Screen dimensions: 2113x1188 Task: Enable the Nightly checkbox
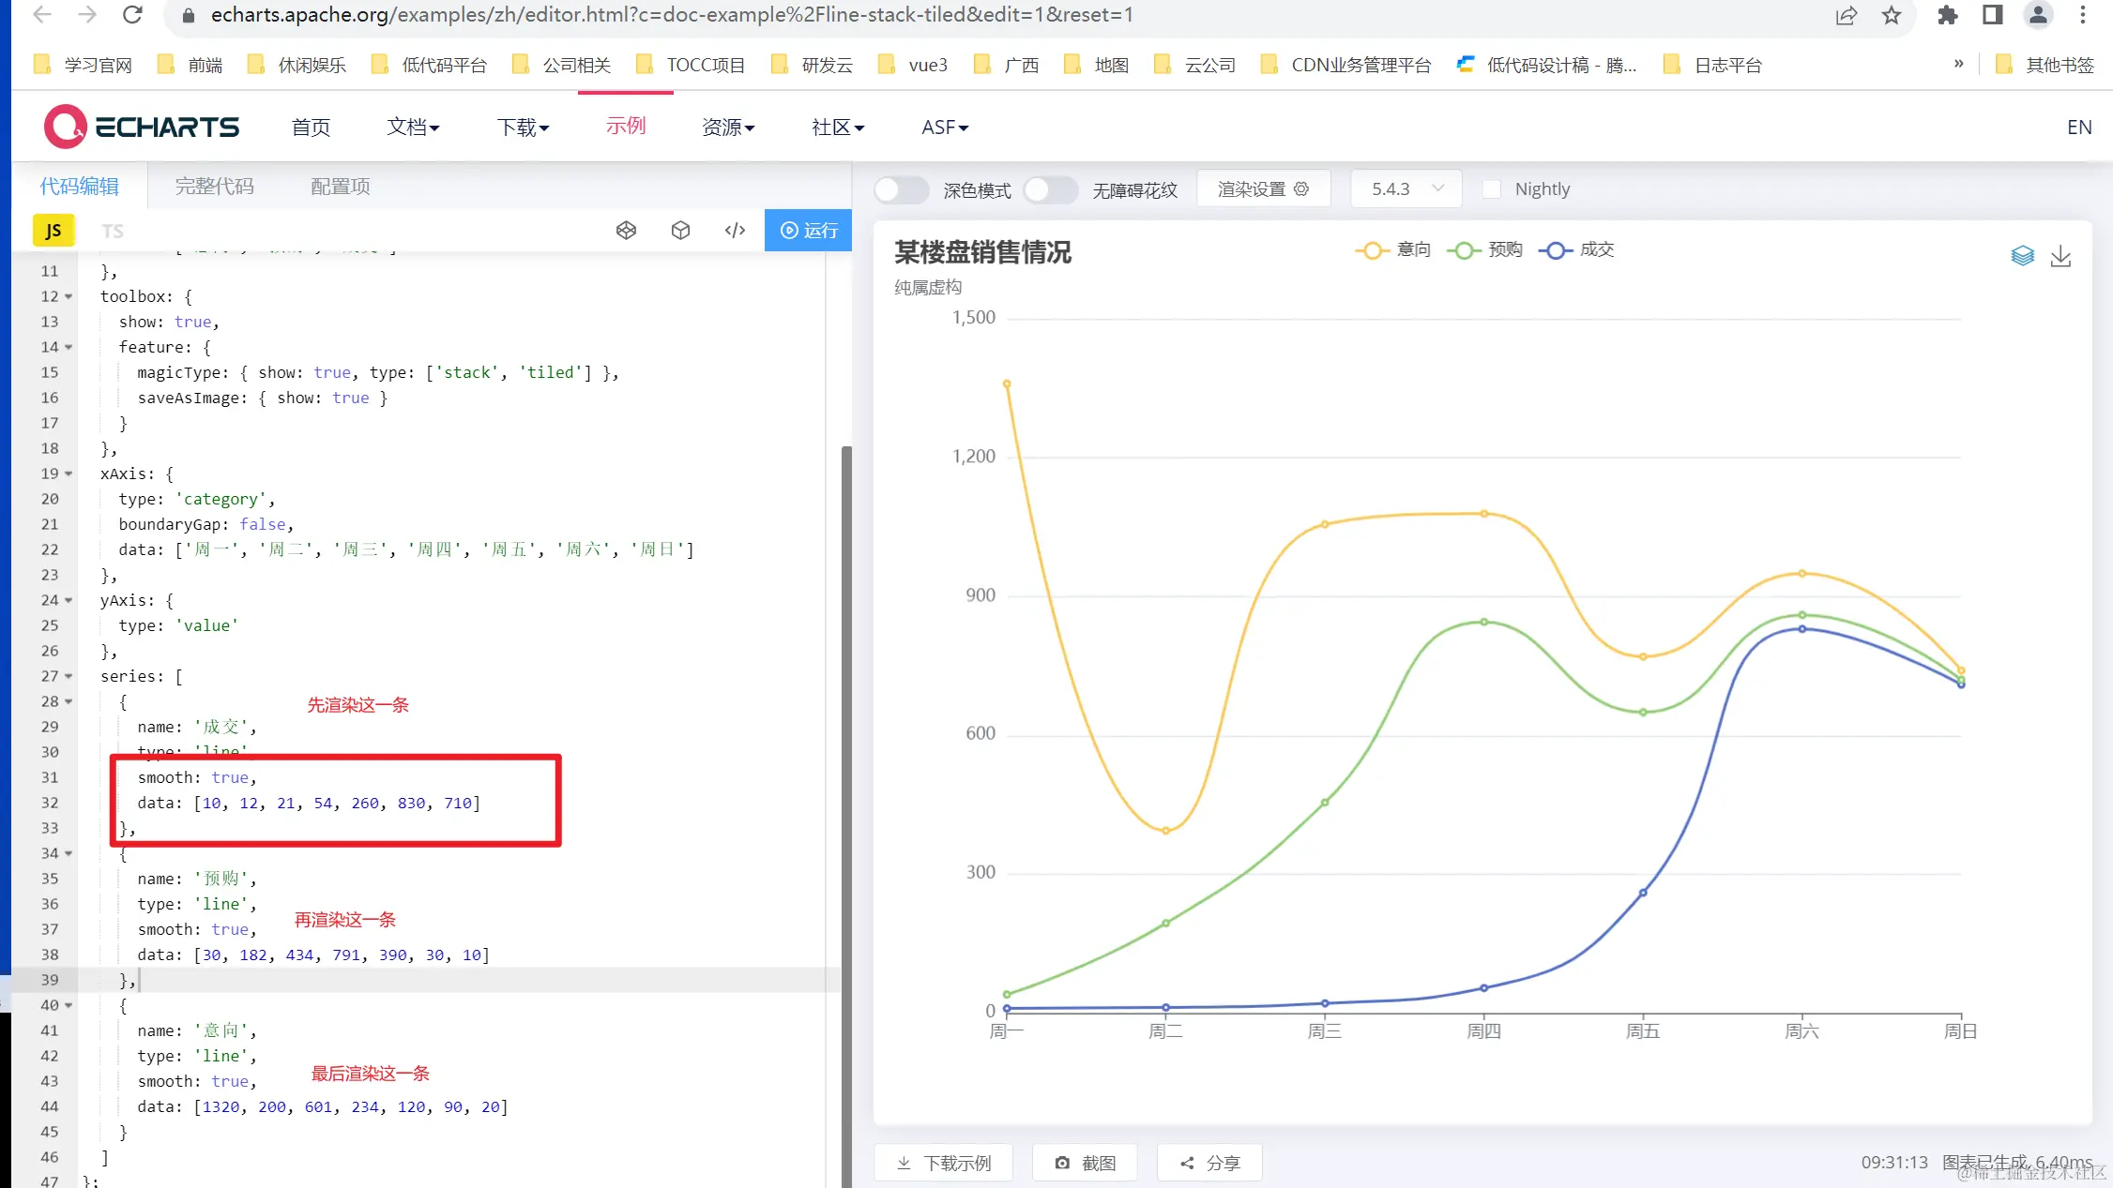pyautogui.click(x=1492, y=189)
